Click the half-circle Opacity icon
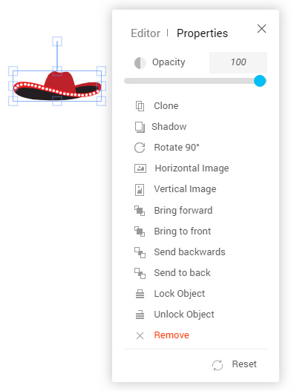The width and height of the screenshot is (297, 391). pyautogui.click(x=140, y=62)
